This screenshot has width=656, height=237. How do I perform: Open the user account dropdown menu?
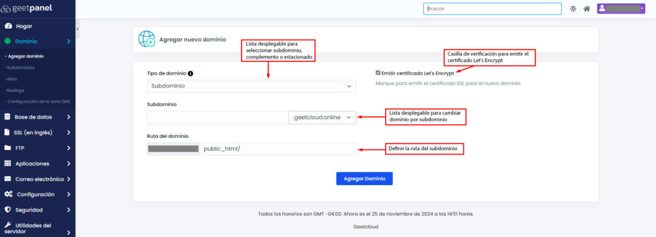pos(621,8)
